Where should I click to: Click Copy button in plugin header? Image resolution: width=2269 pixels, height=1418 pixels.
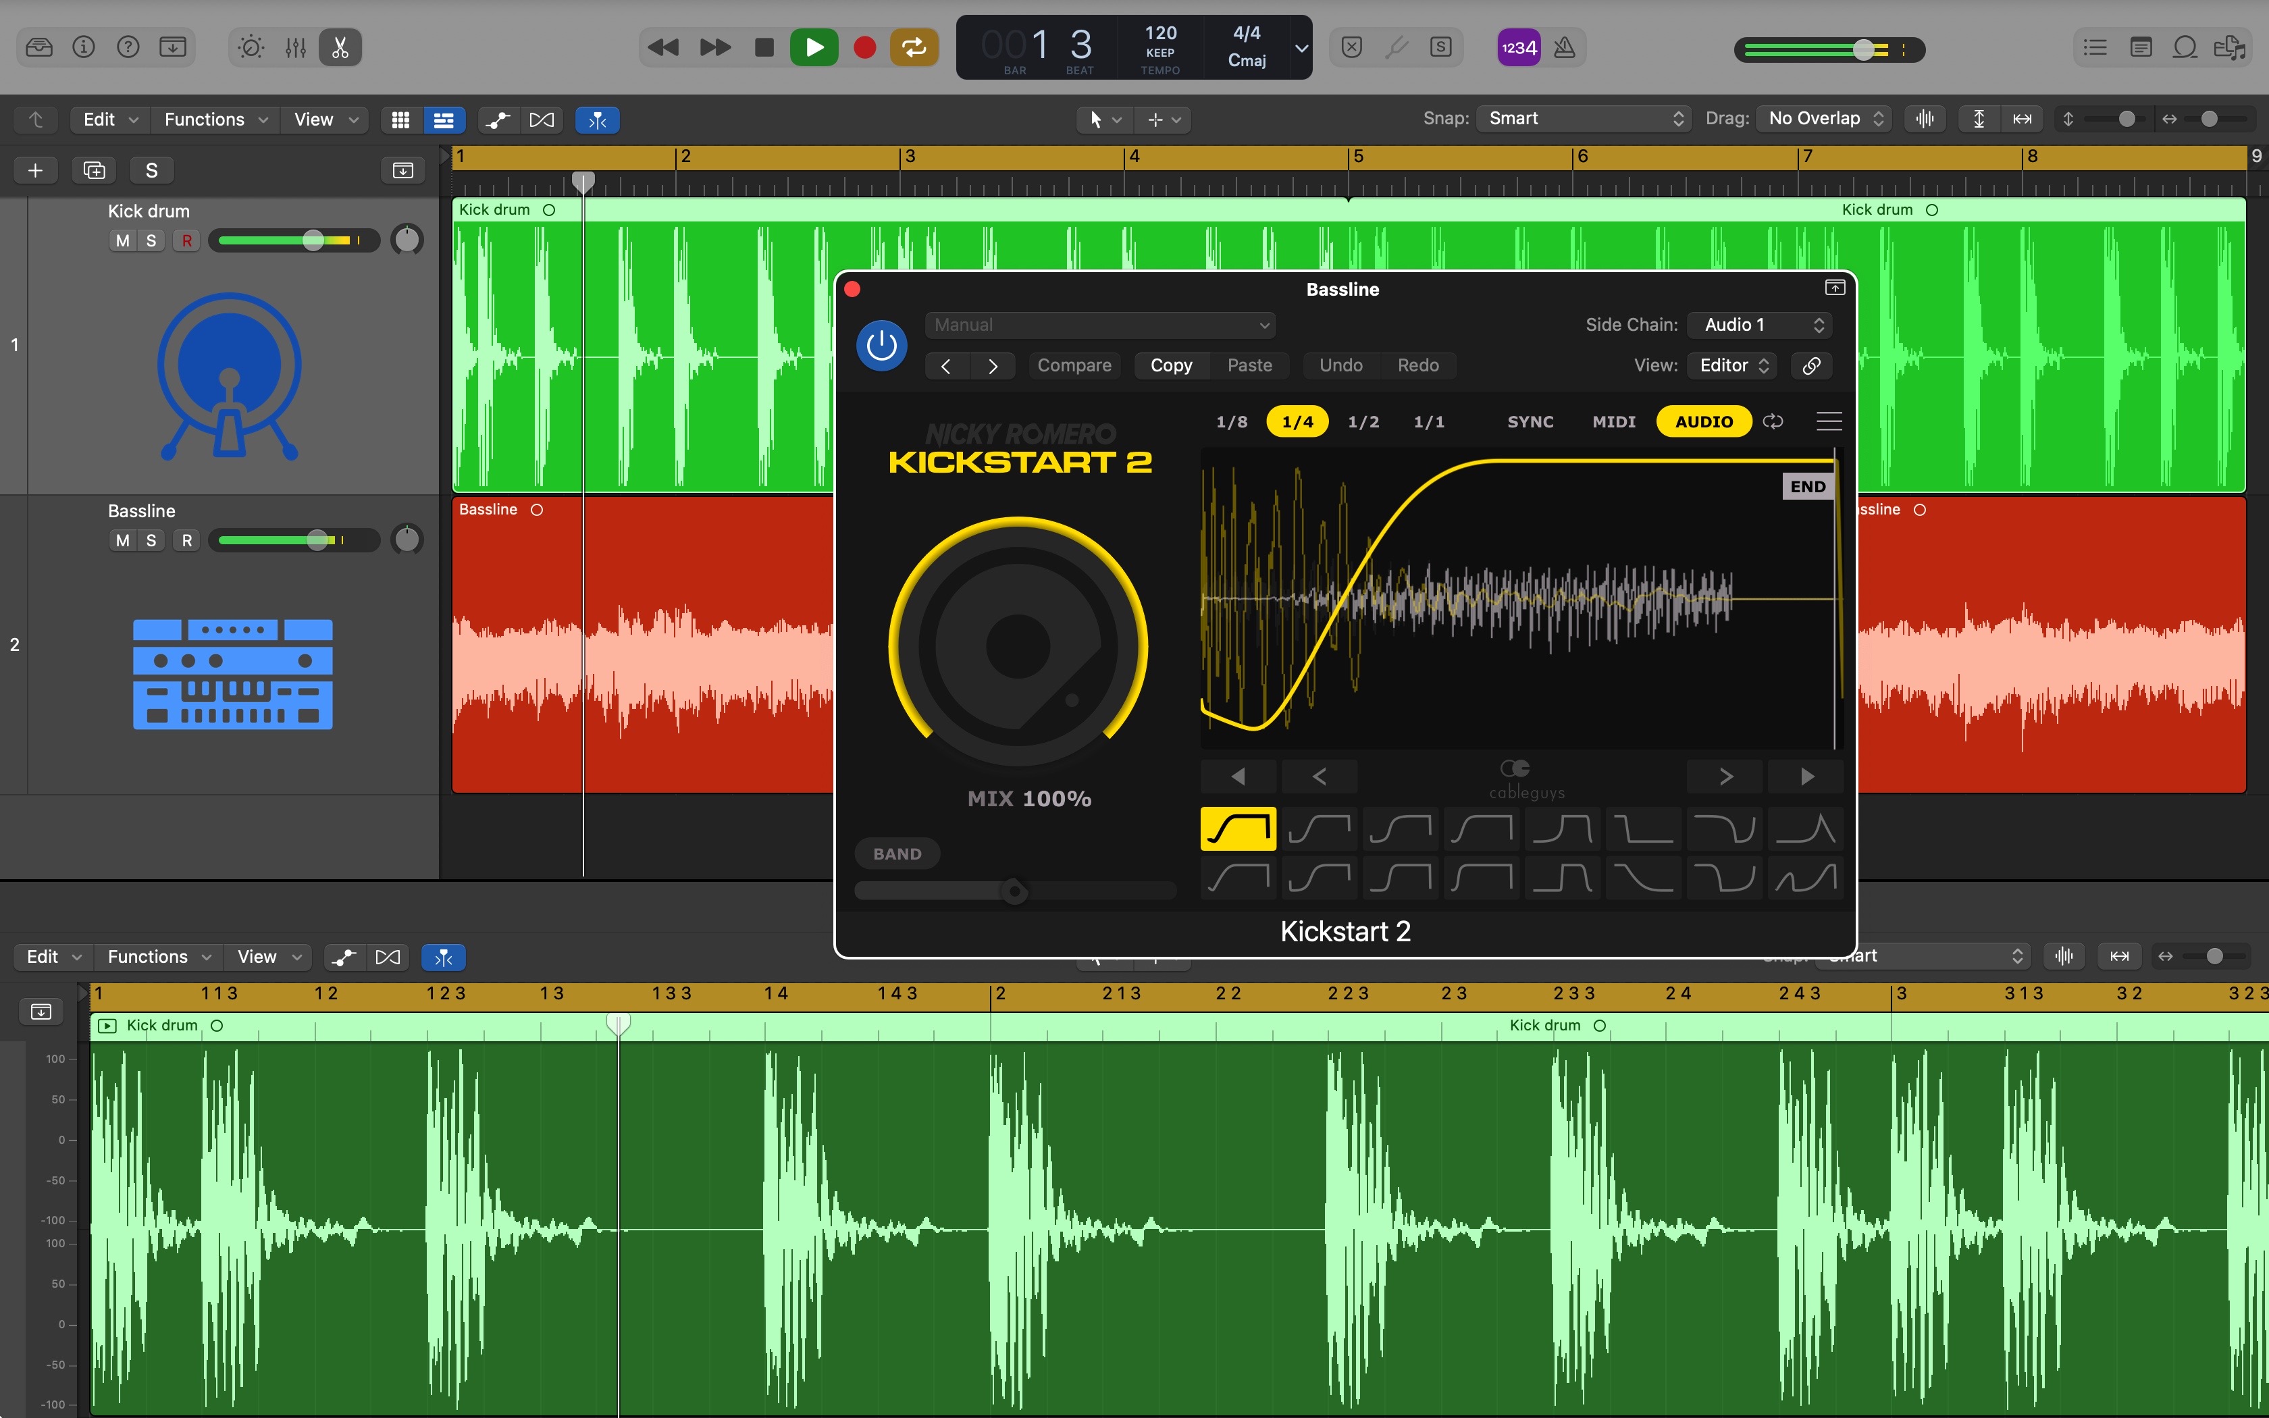(1171, 365)
